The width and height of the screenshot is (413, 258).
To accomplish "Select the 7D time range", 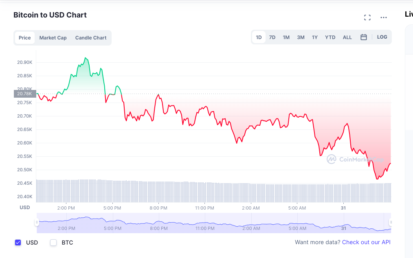I will 272,37.
